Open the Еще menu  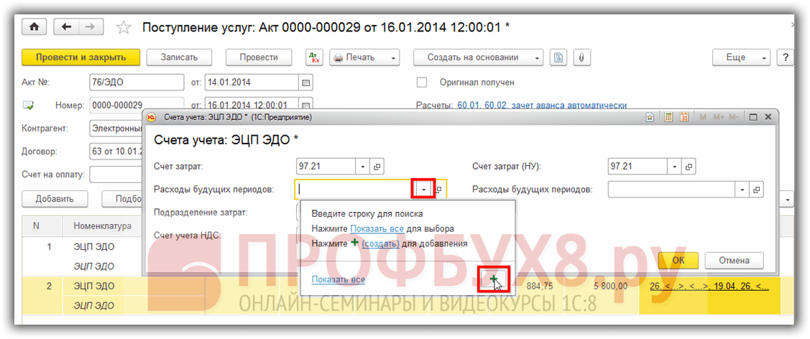click(740, 57)
